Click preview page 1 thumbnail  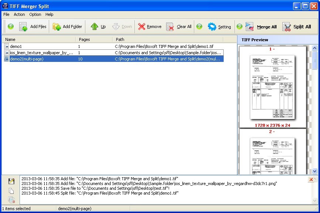[x=273, y=87]
